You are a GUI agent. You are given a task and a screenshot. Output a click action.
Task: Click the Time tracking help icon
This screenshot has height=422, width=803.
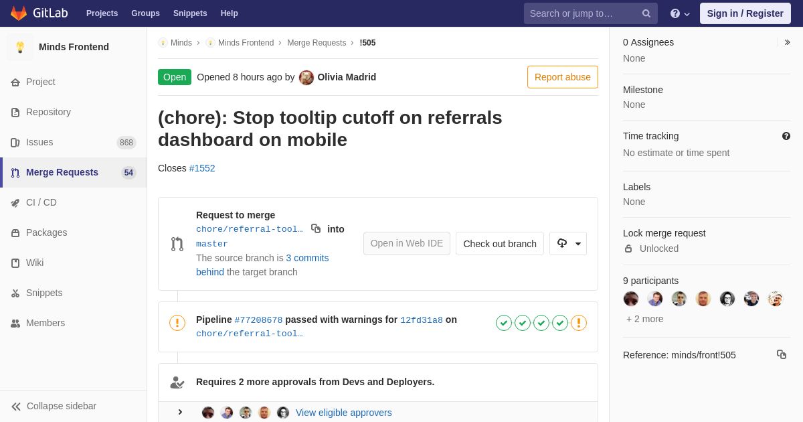786,136
